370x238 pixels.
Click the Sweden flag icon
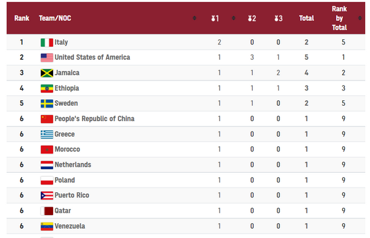pyautogui.click(x=47, y=103)
